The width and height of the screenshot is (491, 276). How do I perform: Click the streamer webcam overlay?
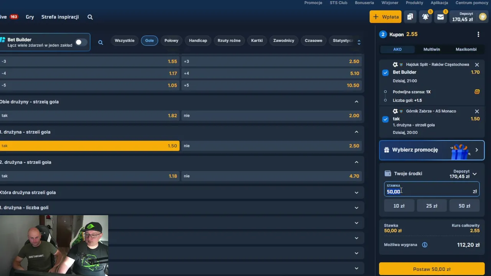coord(54,245)
